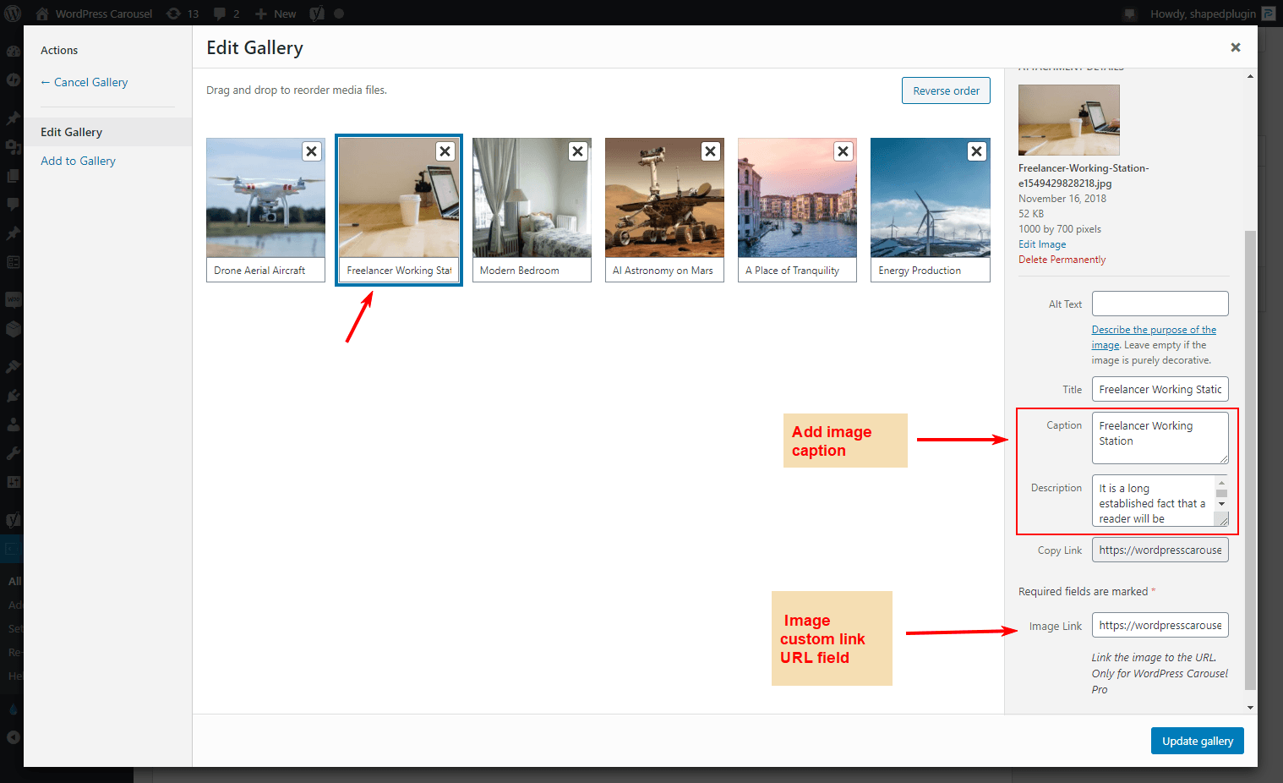Select the Modern Bedroom thumbnail
The width and height of the screenshot is (1283, 783).
532,198
